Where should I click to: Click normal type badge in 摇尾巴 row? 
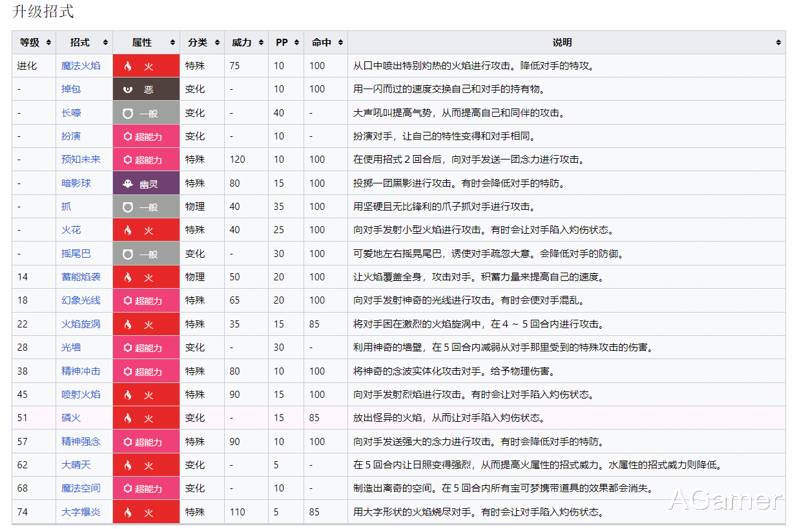tap(146, 254)
